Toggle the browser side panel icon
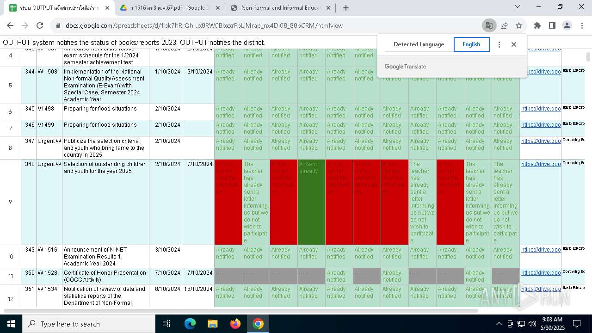 pos(552,26)
